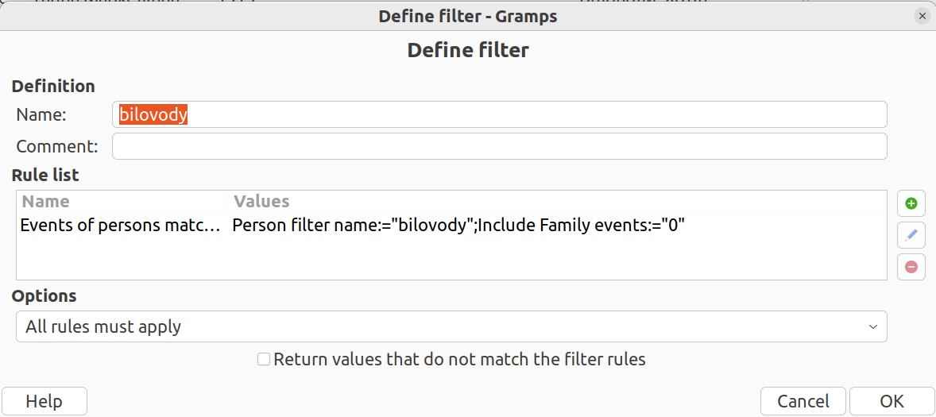936x417 pixels.
Task: Focus the empty Comment input field
Action: point(500,146)
